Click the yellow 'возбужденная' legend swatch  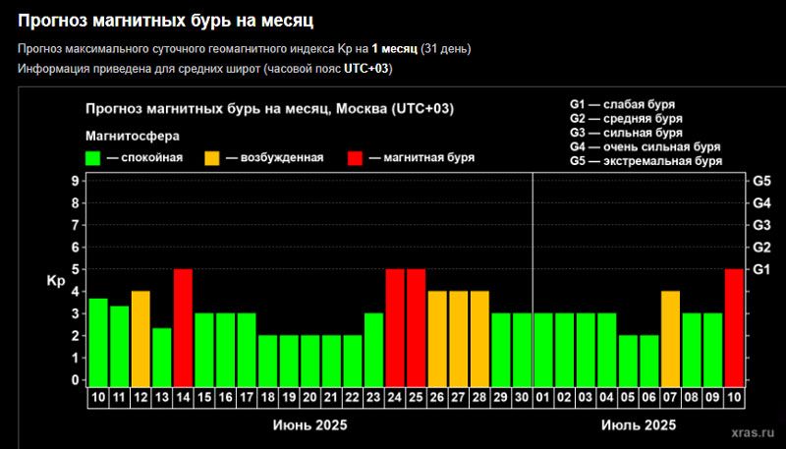coord(212,157)
